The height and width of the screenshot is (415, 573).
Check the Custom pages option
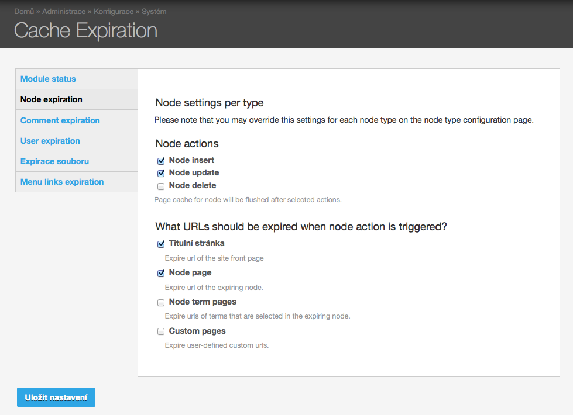pos(161,331)
